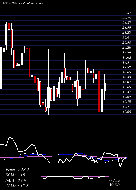Viewport: 136px width, 190px height.
Task: Select the 19.62 price axis label
Action: (x=127, y=58)
